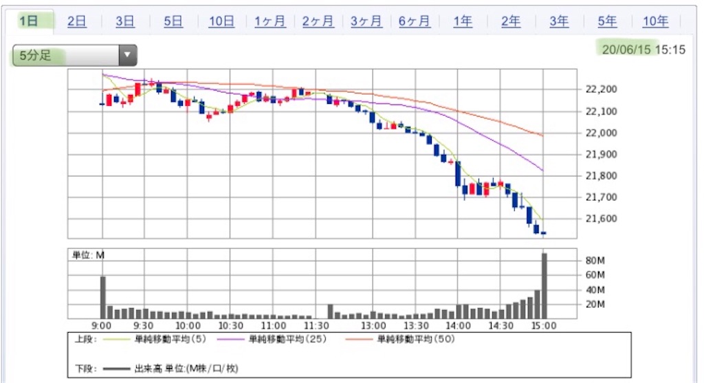Open the 5分足 interval dropdown

pos(74,55)
